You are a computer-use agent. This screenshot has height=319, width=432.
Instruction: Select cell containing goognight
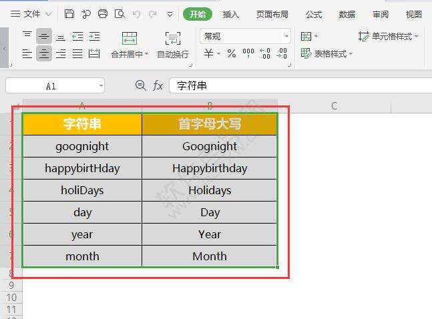point(82,146)
